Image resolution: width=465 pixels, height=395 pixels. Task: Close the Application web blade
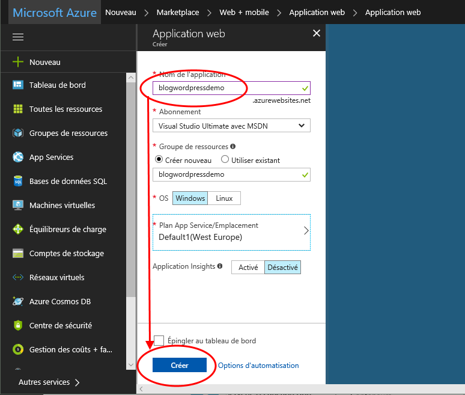click(317, 33)
